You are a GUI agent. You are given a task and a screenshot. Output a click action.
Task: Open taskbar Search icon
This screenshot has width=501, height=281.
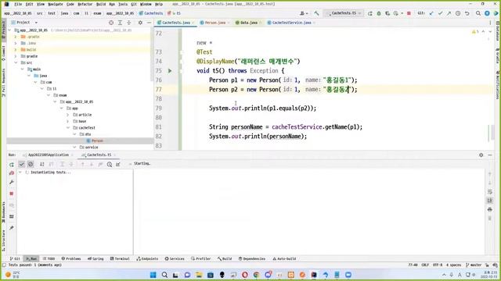click(164, 275)
